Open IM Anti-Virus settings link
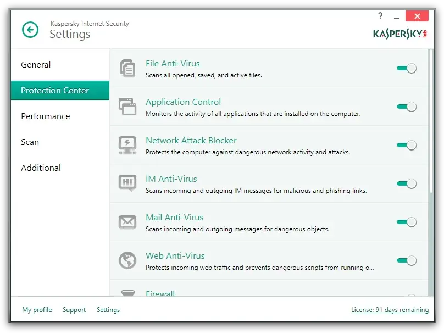444x334 pixels. coord(171,179)
